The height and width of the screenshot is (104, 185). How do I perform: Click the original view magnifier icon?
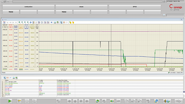28,22
